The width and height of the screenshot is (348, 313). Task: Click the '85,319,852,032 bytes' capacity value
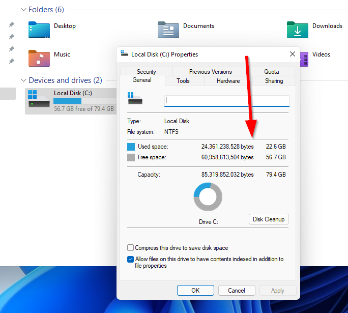[x=227, y=175]
